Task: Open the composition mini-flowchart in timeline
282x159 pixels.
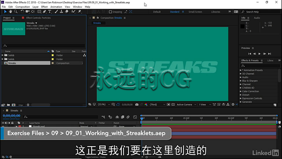Action: (103, 117)
